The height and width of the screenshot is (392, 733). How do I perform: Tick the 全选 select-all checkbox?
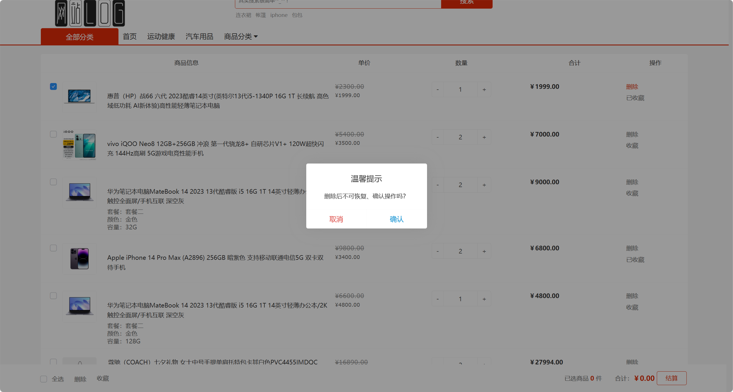pyautogui.click(x=44, y=379)
